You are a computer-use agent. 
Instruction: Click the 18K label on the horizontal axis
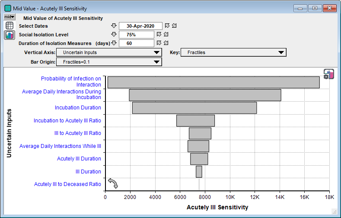[329, 197]
